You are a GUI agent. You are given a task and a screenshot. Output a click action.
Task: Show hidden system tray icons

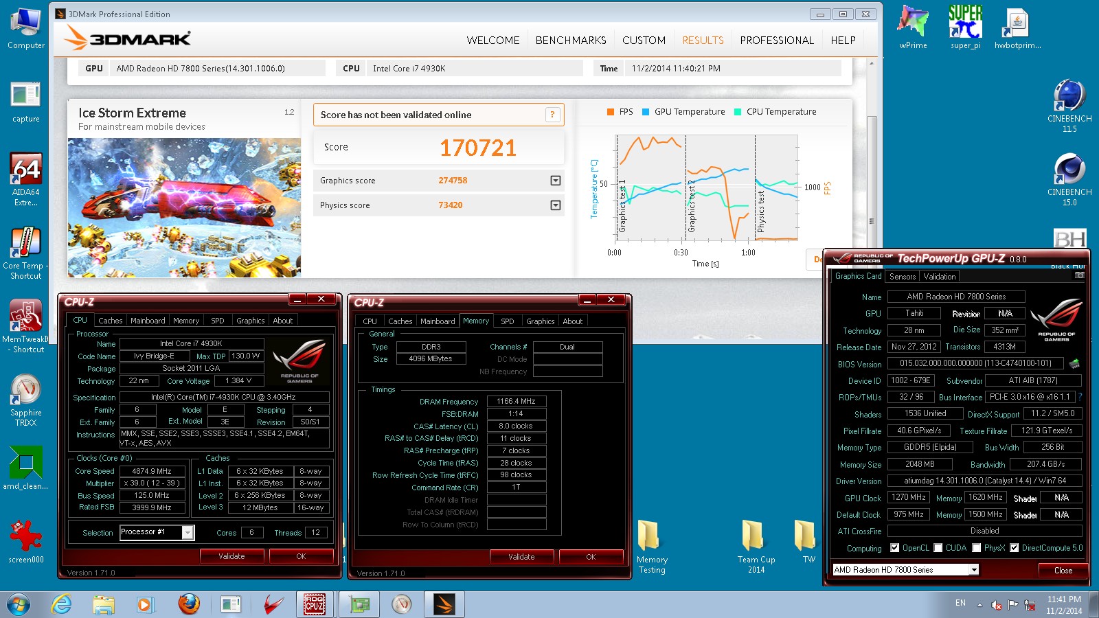[979, 605]
